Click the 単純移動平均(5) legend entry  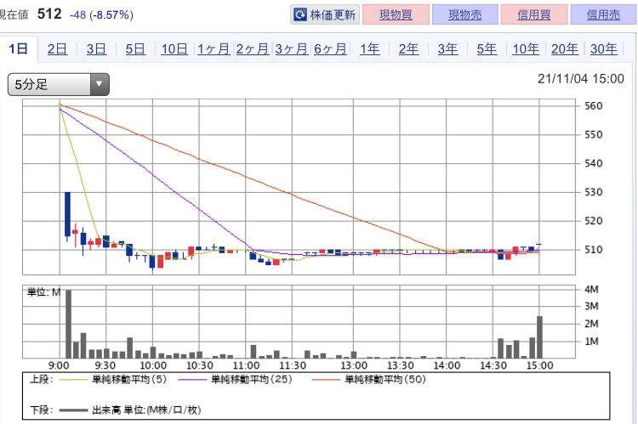point(113,379)
